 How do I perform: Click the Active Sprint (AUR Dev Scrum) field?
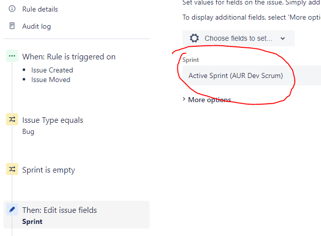coord(251,75)
